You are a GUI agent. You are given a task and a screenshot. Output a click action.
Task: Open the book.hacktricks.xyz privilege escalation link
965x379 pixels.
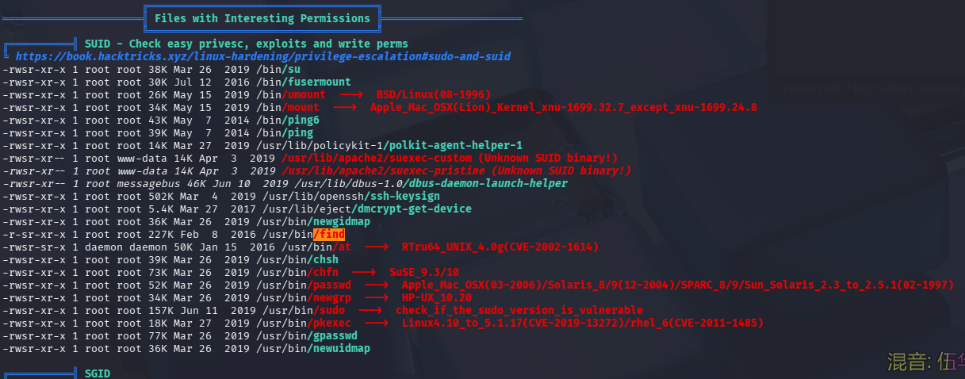pos(262,57)
